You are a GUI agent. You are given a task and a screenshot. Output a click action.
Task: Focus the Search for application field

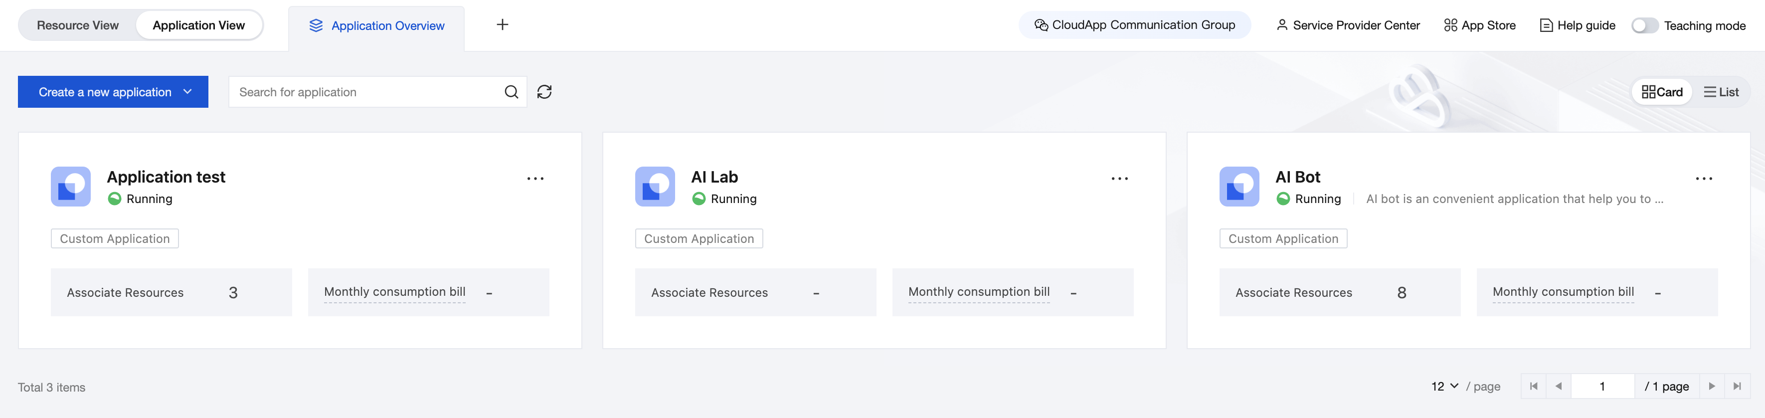(366, 92)
